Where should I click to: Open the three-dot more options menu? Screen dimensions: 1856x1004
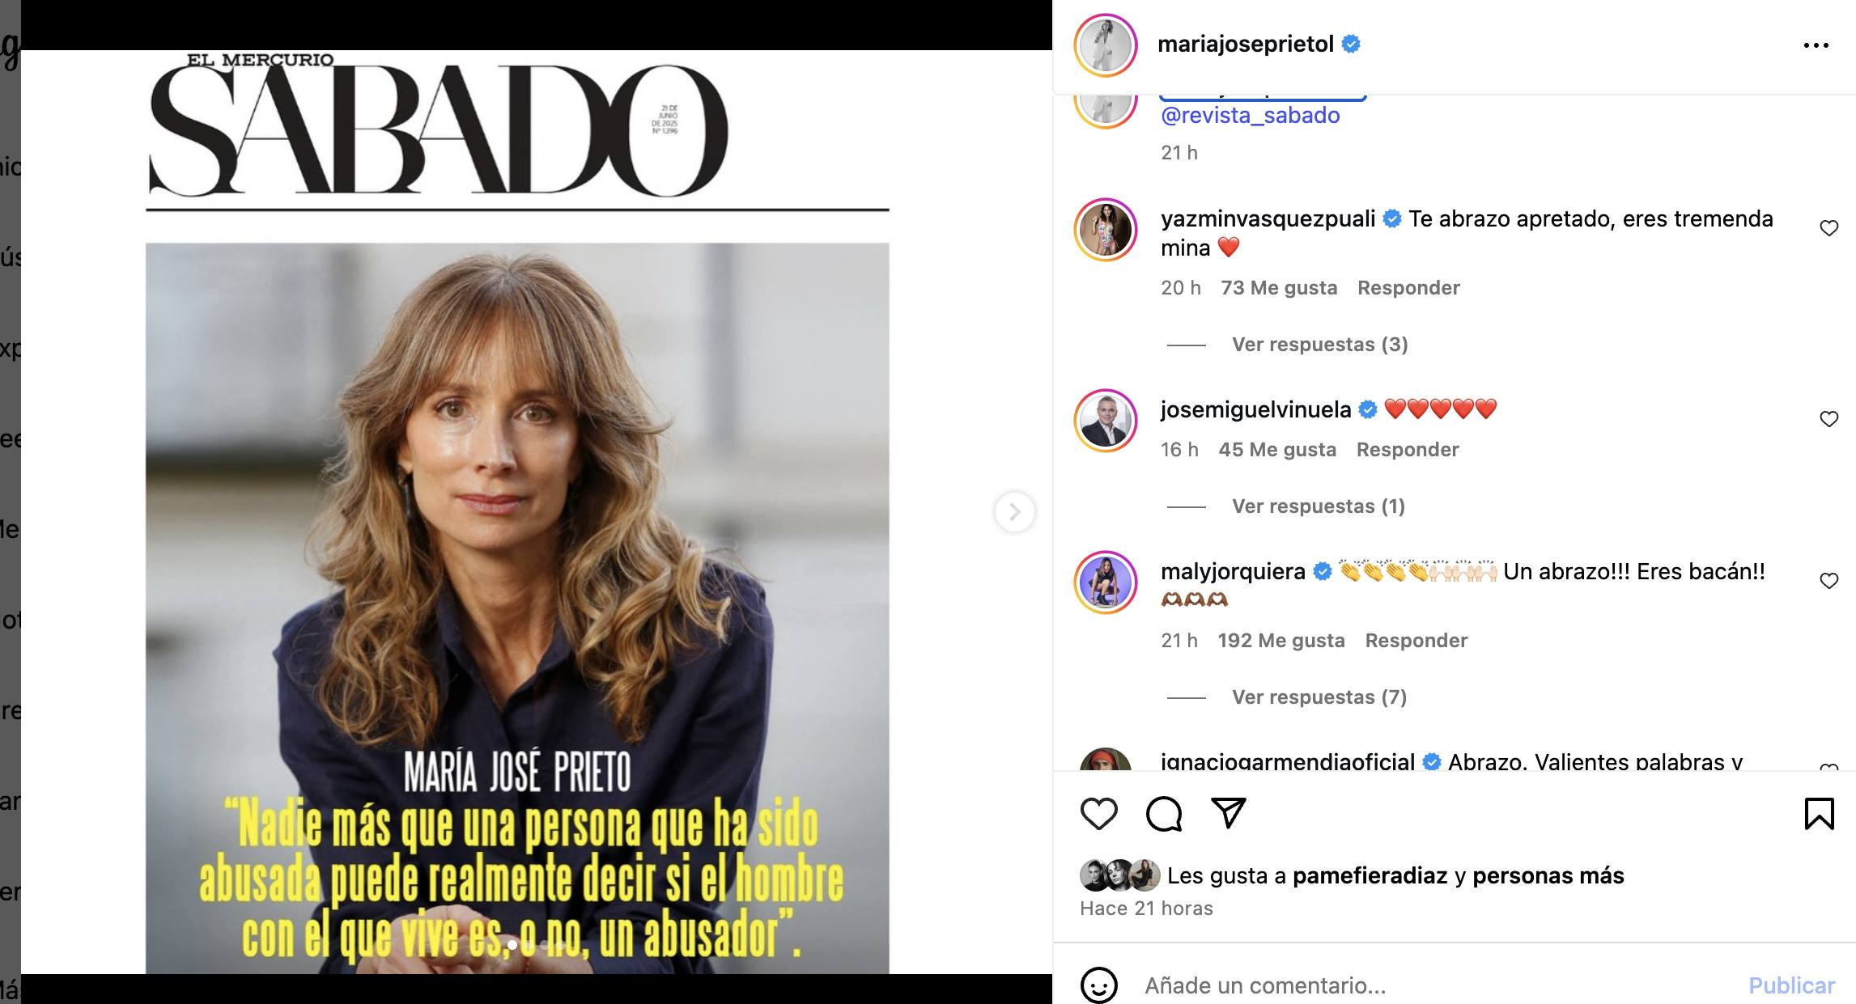click(x=1816, y=45)
